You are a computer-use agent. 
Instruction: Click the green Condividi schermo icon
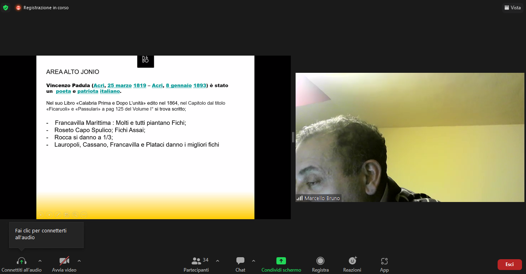(x=281, y=261)
